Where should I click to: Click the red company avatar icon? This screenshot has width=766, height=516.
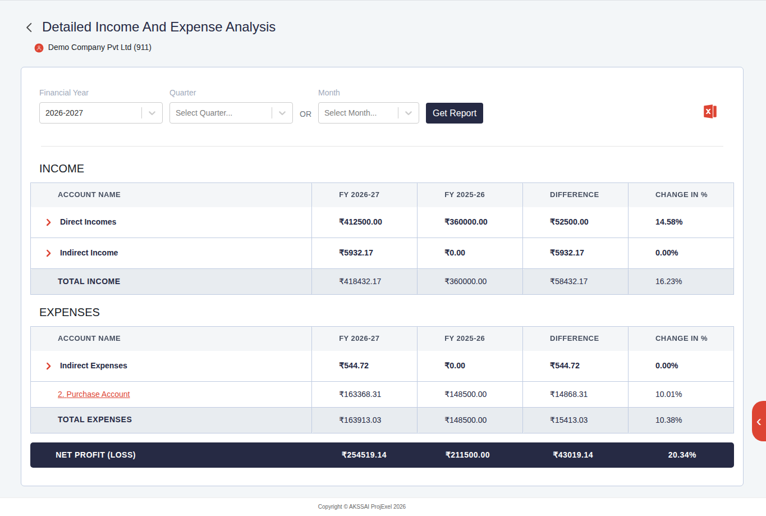[x=39, y=48]
